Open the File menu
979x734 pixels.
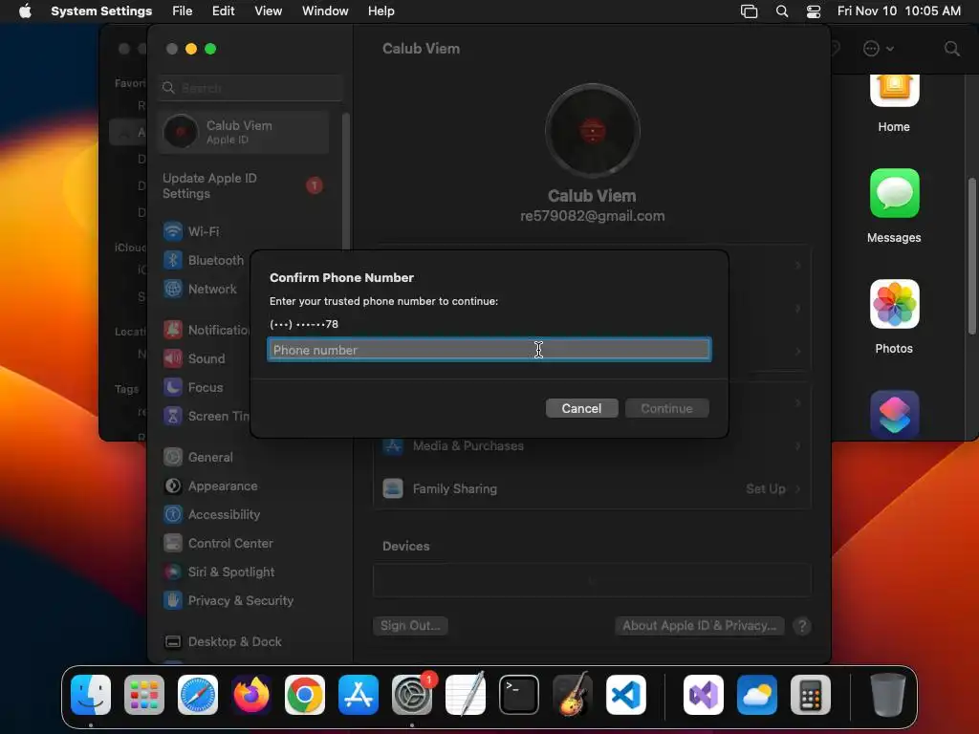coord(183,11)
